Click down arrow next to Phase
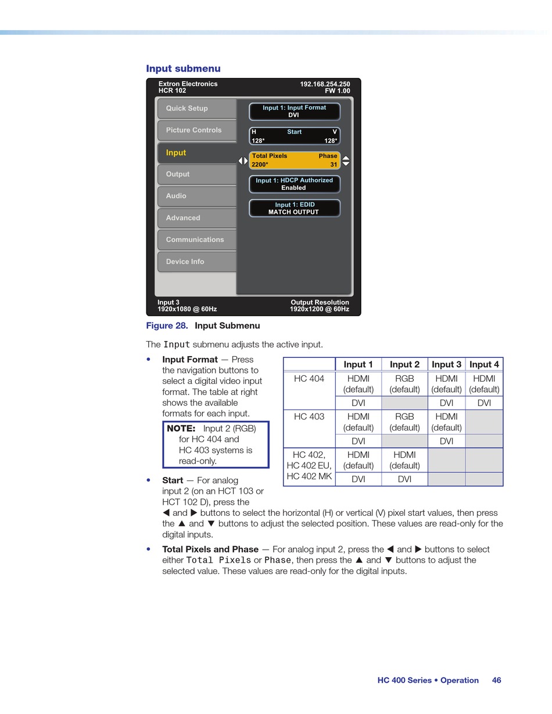The image size is (552, 714). click(x=346, y=164)
